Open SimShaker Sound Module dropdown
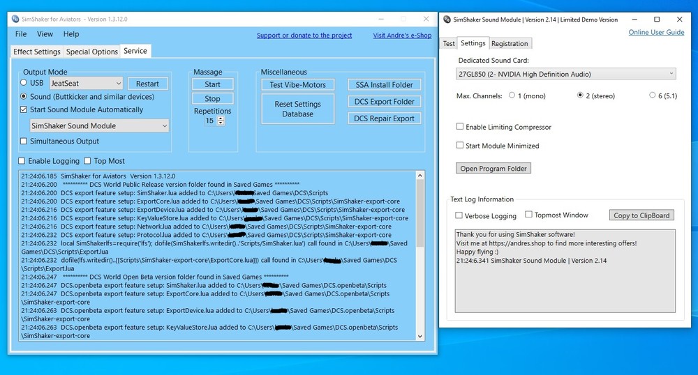 tap(99, 125)
